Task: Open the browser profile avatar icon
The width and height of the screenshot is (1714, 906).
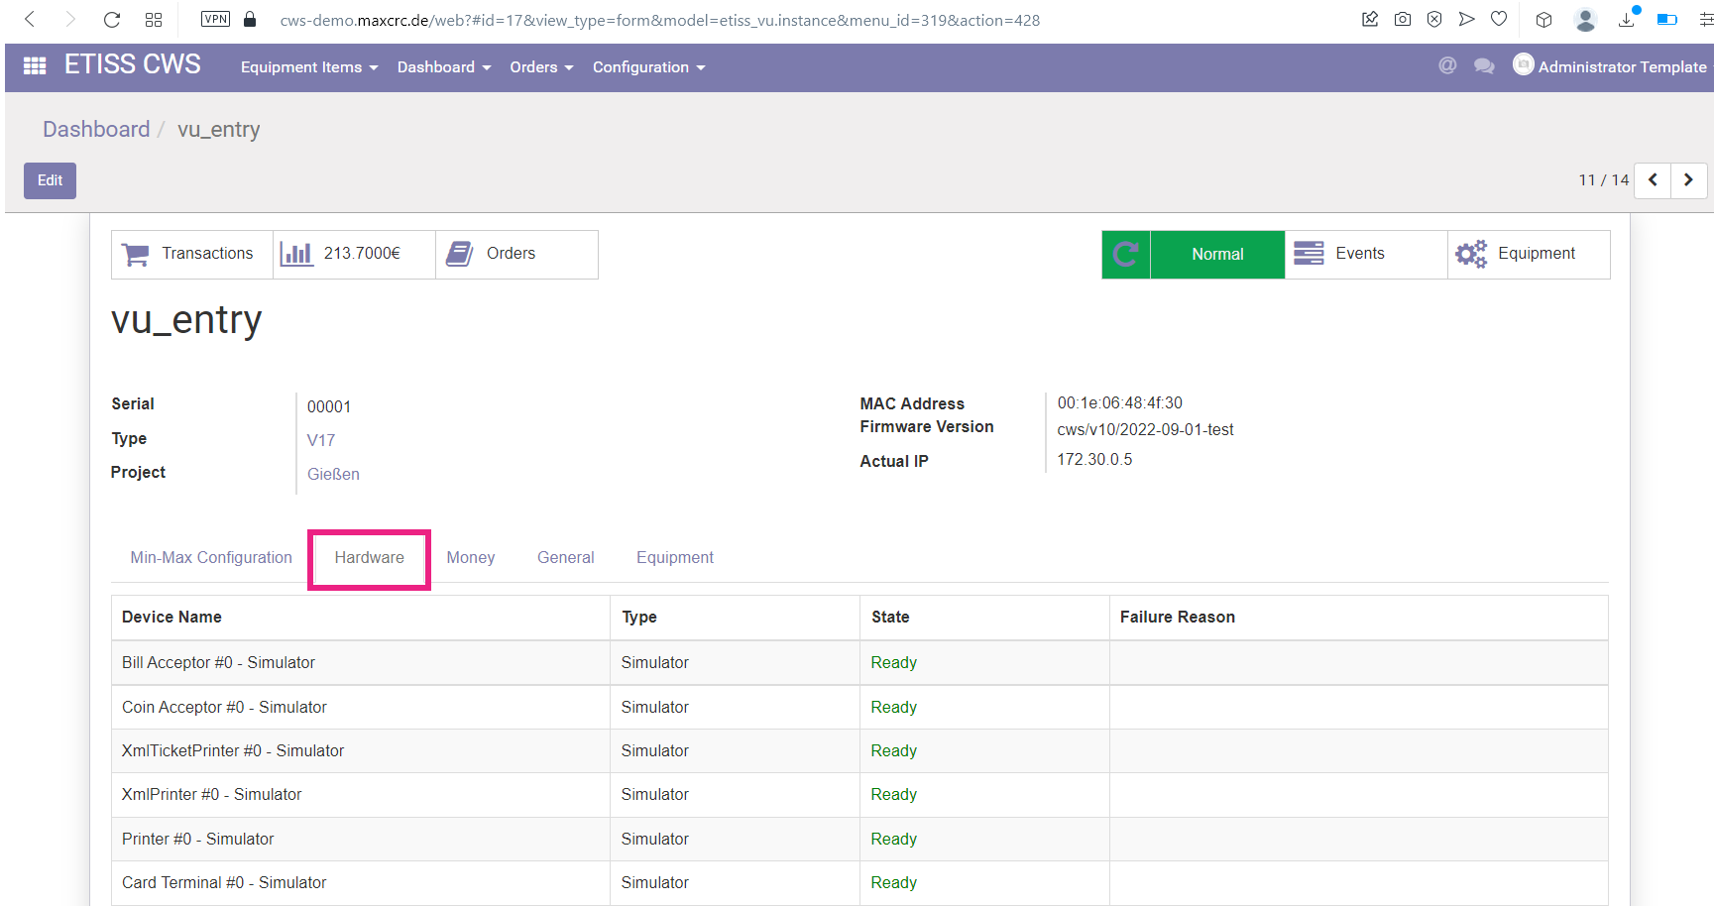Action: coord(1586,19)
